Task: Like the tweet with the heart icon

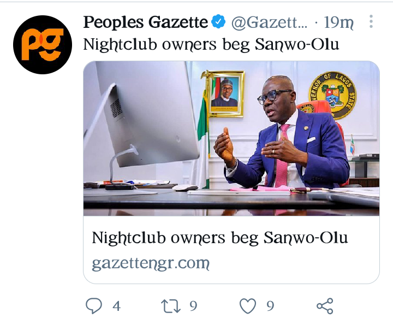Action: click(x=248, y=305)
